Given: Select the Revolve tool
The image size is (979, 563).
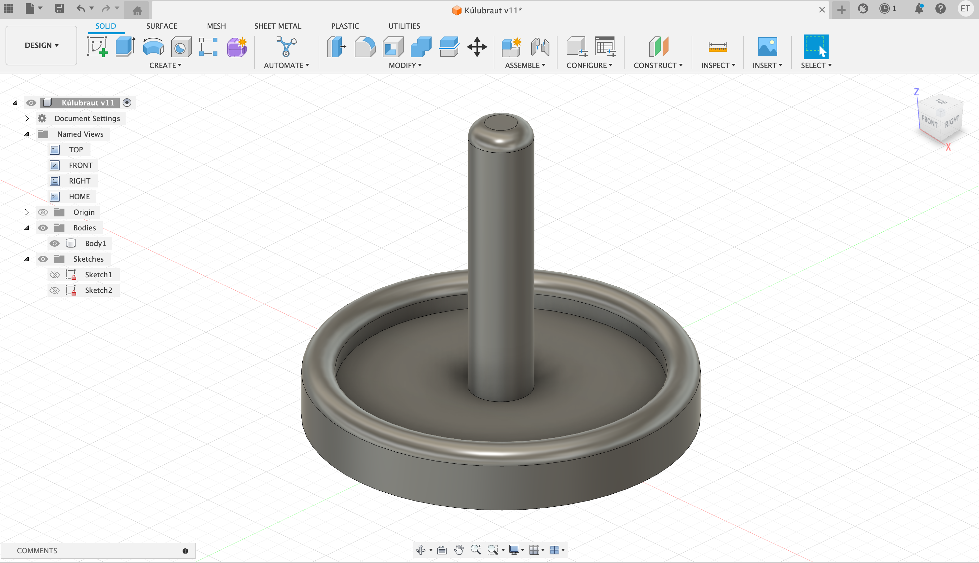Looking at the screenshot, I should [x=153, y=47].
